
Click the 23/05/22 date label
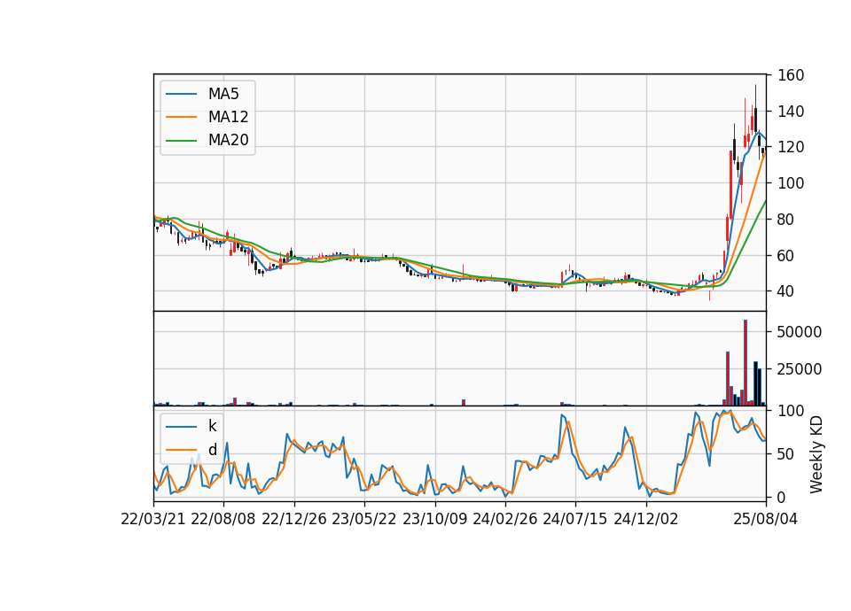tap(364, 519)
